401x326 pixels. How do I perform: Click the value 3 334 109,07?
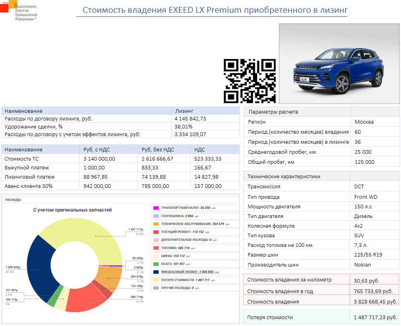click(x=190, y=134)
